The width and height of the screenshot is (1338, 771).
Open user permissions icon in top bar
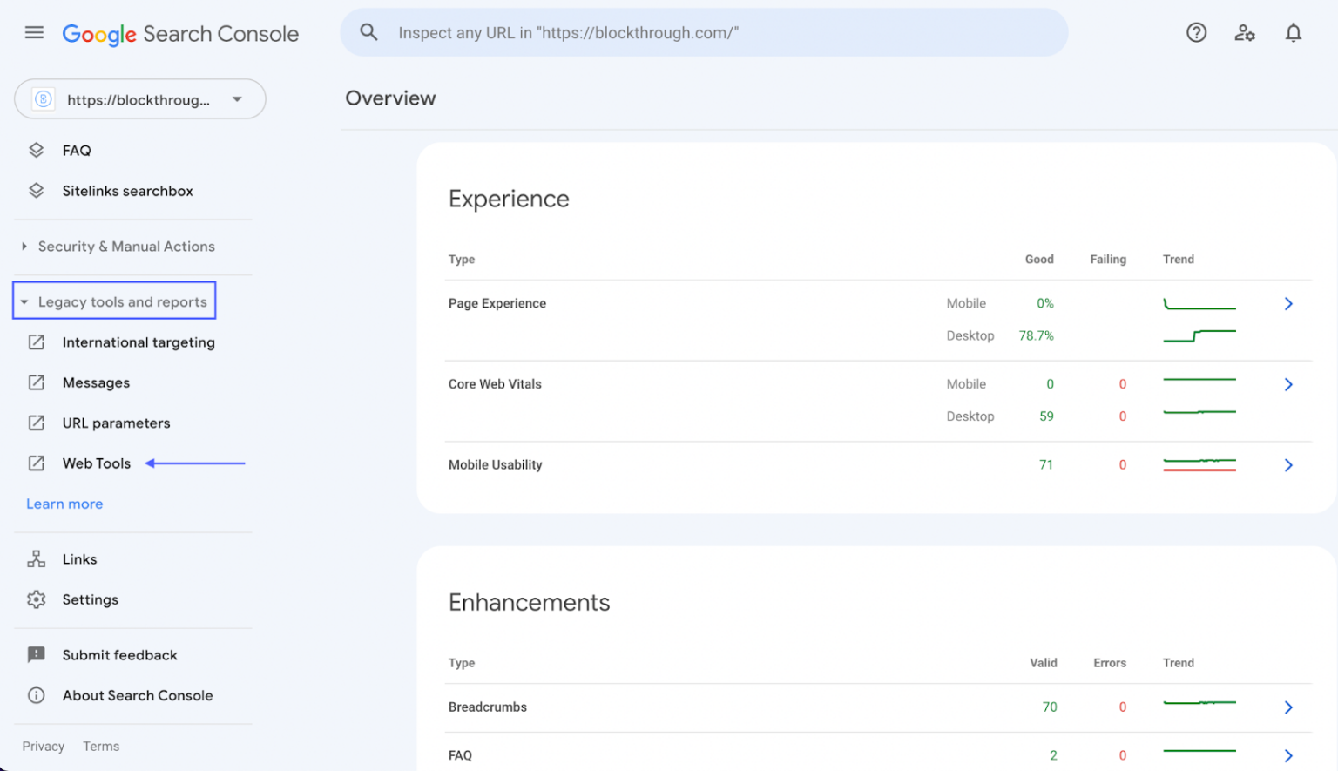tap(1245, 32)
